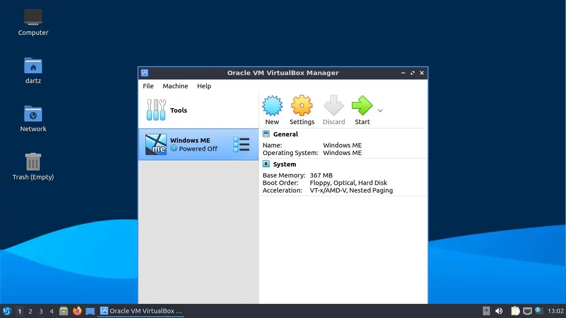Screen dimensions: 566x318
Task: Expand the system tray hidden icons arrow
Action: coord(486,311)
